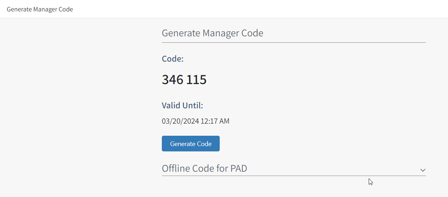
Task: Click the blue Generate Code button
Action: (190, 144)
